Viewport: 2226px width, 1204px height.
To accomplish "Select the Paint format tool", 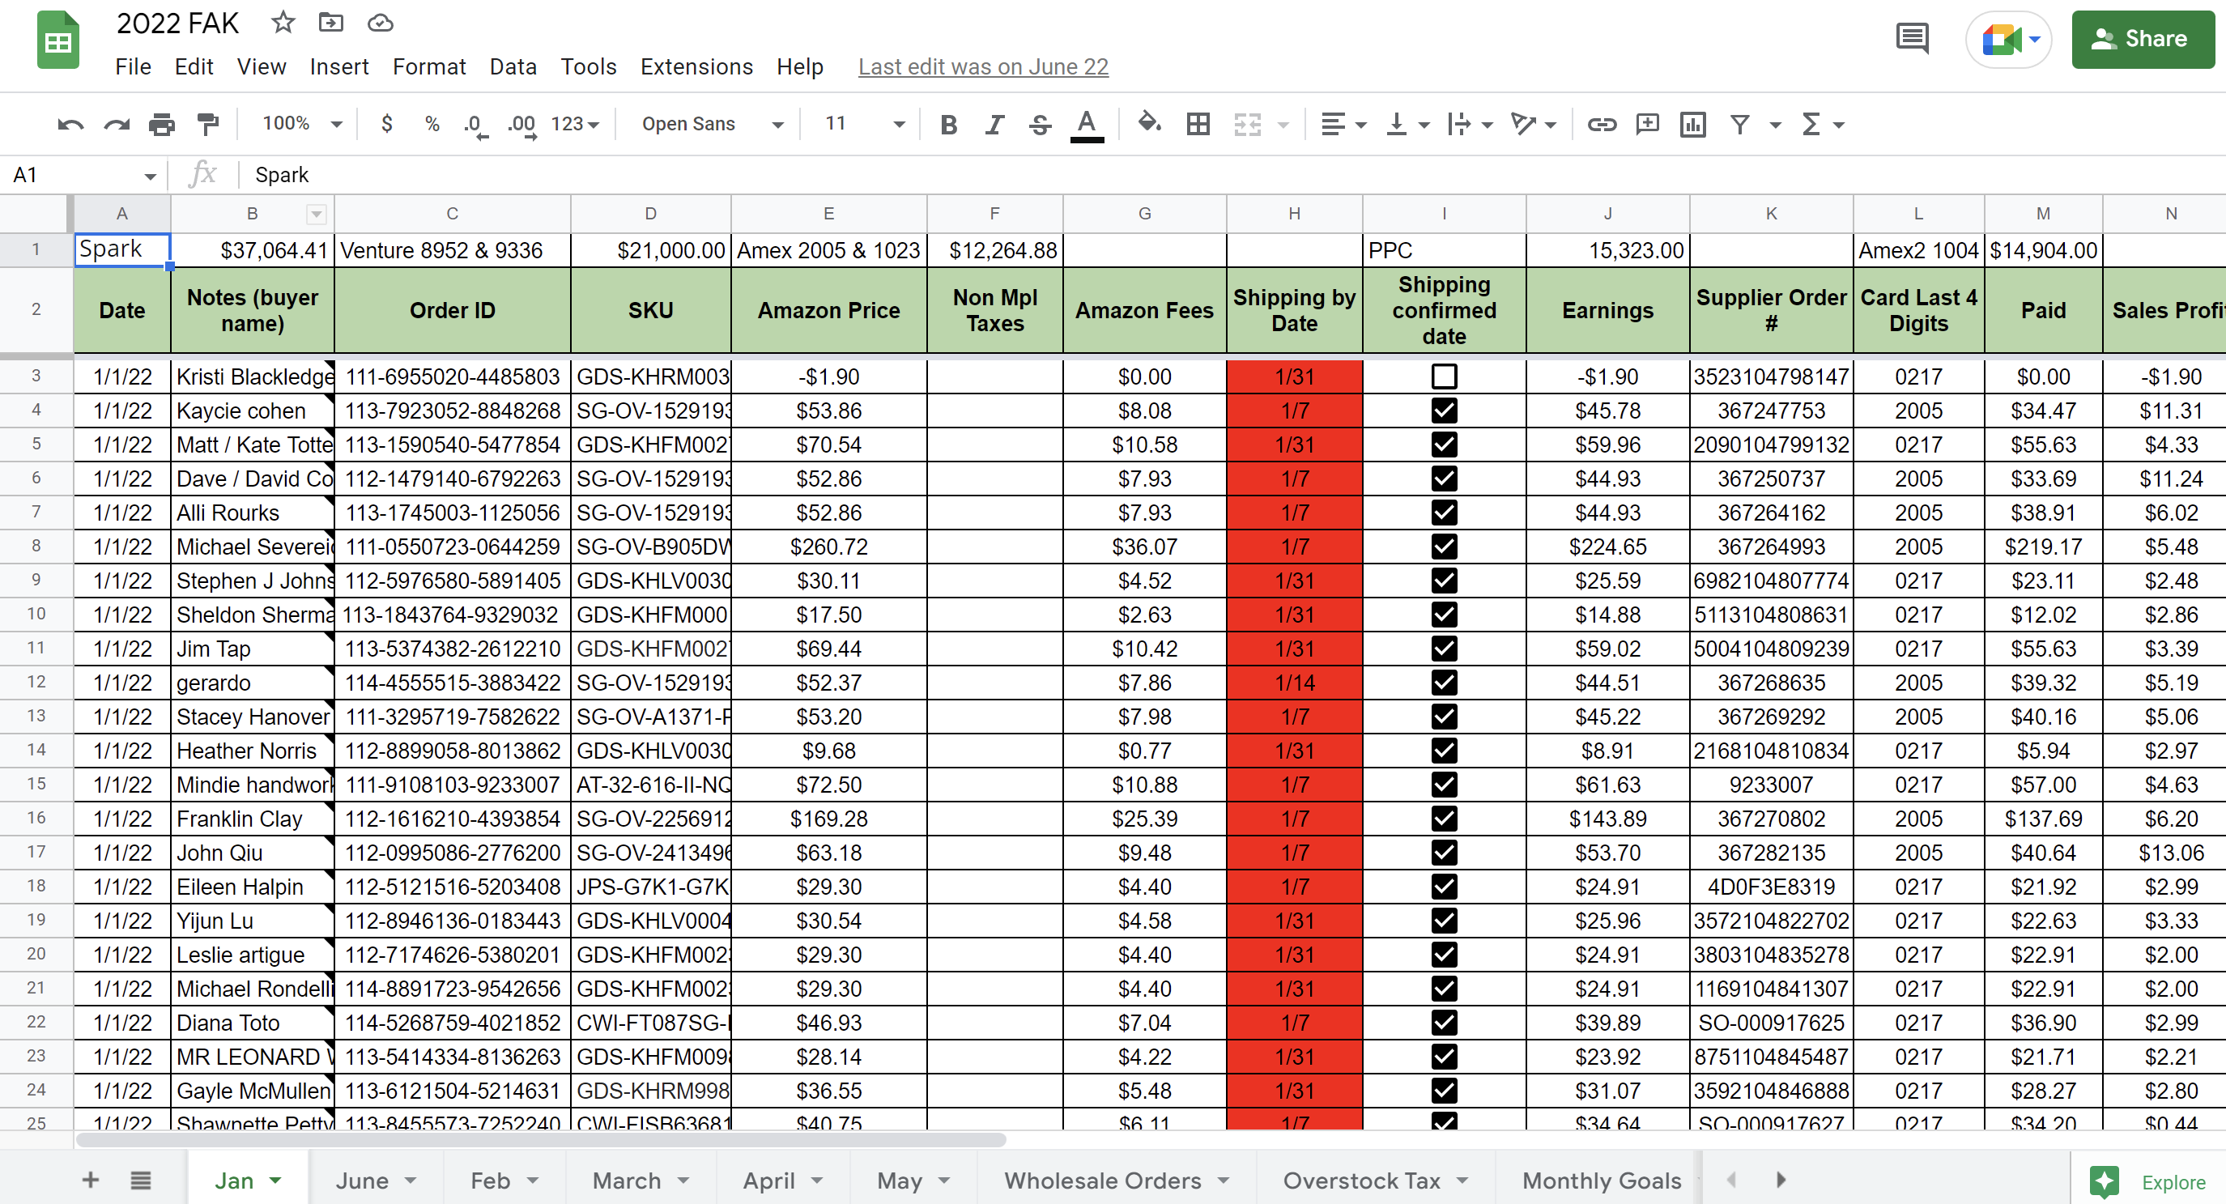I will coord(207,125).
